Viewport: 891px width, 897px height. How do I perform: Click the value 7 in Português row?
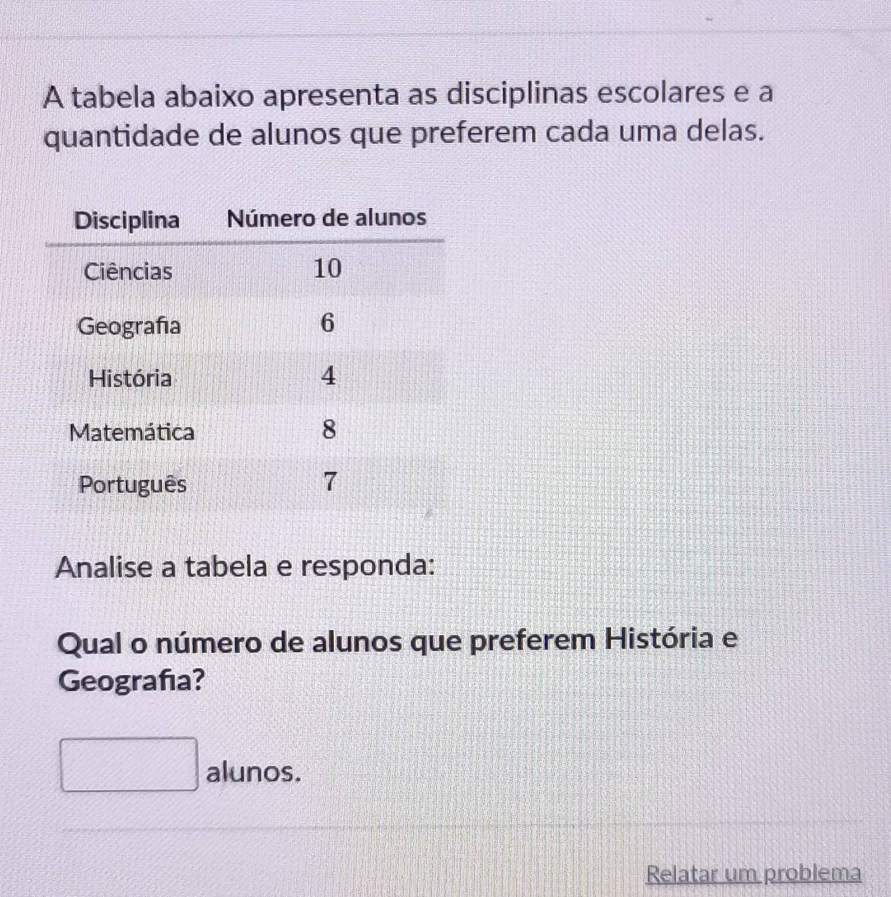(x=330, y=482)
